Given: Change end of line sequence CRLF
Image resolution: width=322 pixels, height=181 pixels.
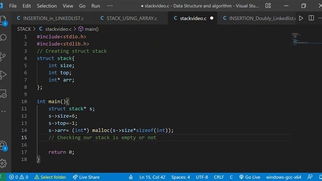Looking at the screenshot, I should pyautogui.click(x=219, y=177).
